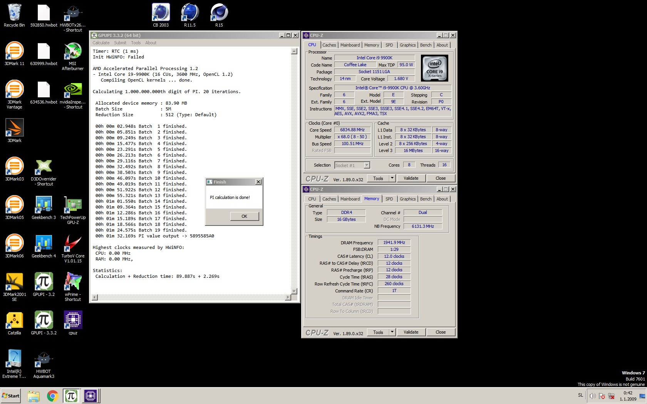This screenshot has width=647, height=404.
Task: Open HWBOT Aquamark3 icon
Action: tap(44, 364)
